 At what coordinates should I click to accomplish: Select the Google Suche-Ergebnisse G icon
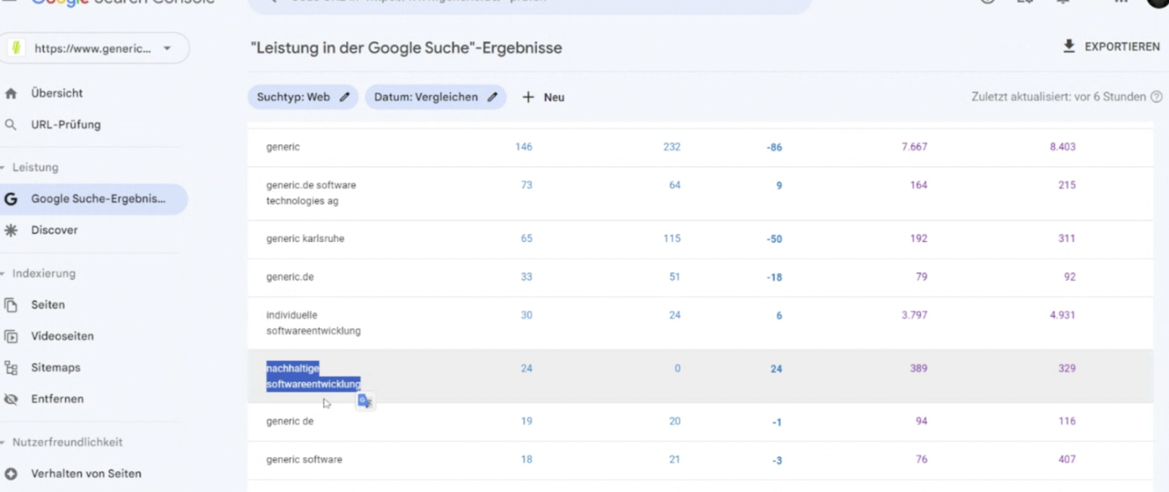coord(10,199)
